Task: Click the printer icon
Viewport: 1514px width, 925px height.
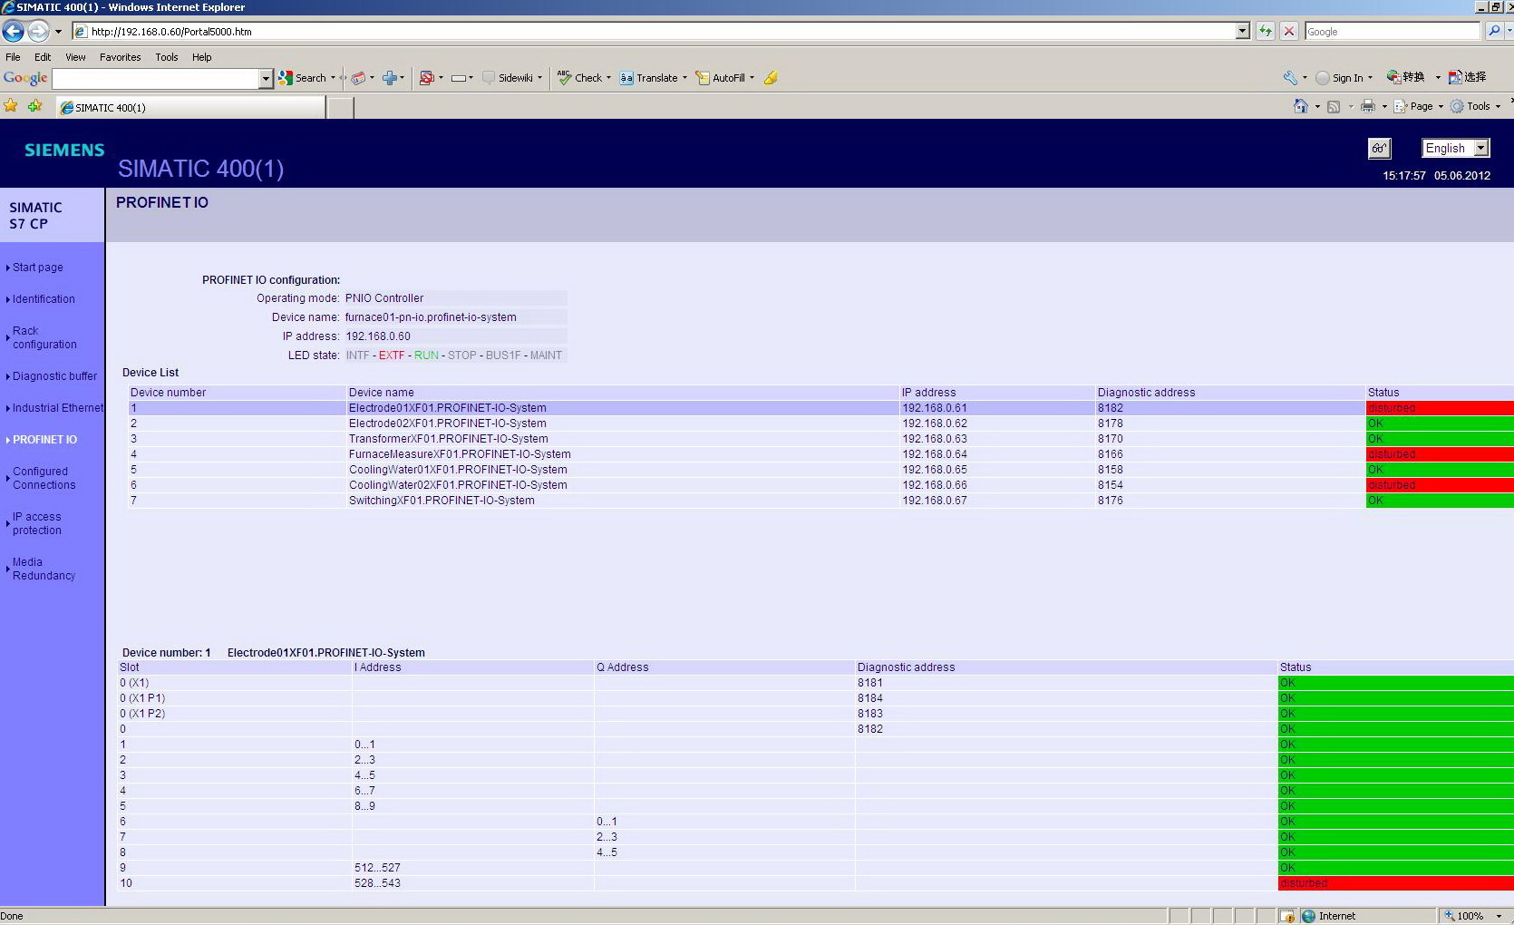Action: (x=1368, y=106)
